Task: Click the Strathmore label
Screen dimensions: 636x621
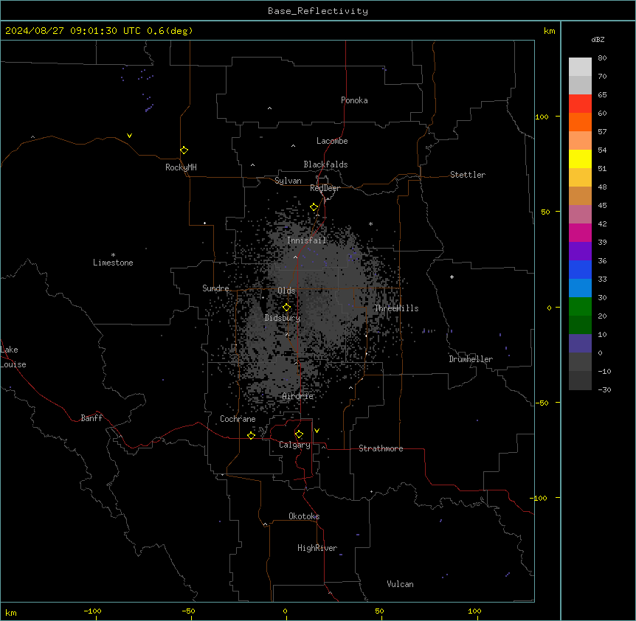Action: point(381,448)
